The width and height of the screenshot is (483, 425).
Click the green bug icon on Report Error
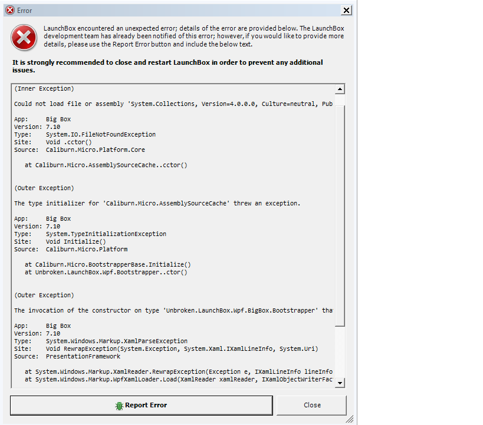pyautogui.click(x=119, y=406)
